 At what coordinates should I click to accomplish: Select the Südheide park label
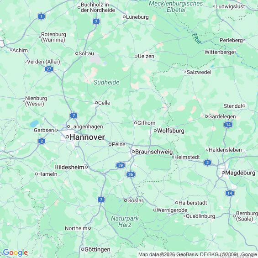(106, 82)
